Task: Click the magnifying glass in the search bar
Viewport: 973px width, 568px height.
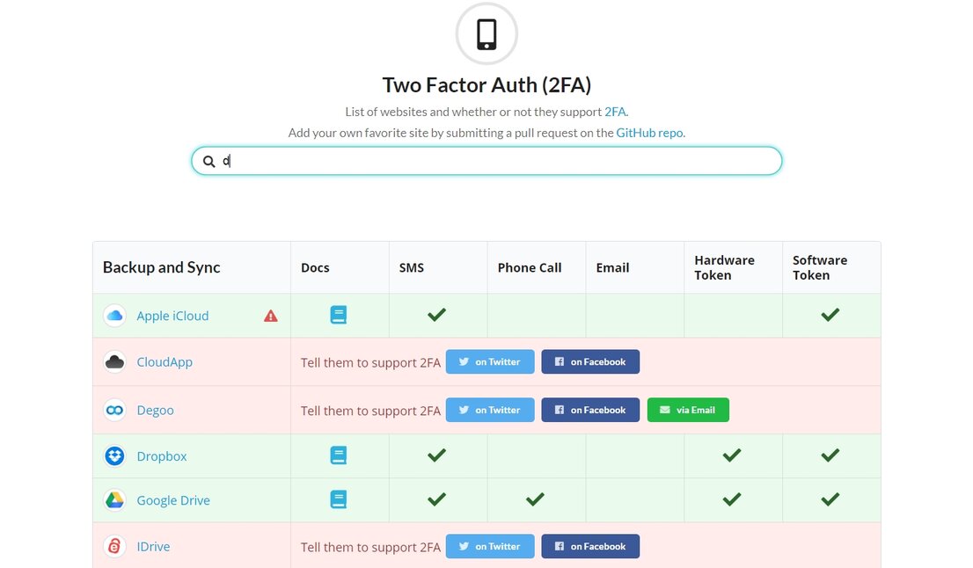Action: coord(208,161)
